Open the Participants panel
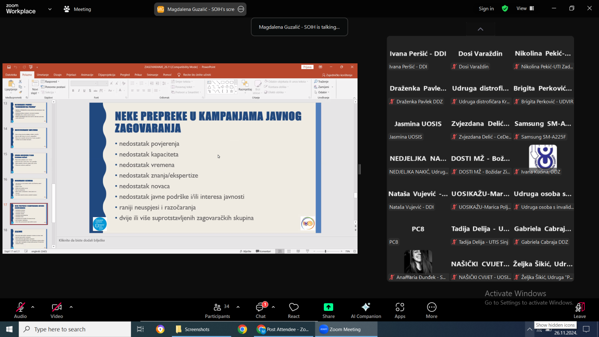Image resolution: width=599 pixels, height=337 pixels. pyautogui.click(x=217, y=310)
